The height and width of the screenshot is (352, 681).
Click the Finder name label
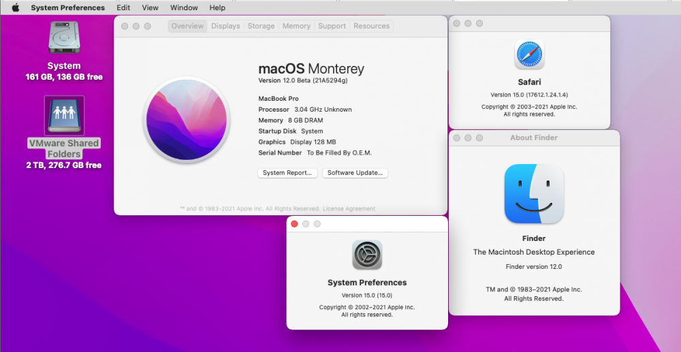coord(534,238)
